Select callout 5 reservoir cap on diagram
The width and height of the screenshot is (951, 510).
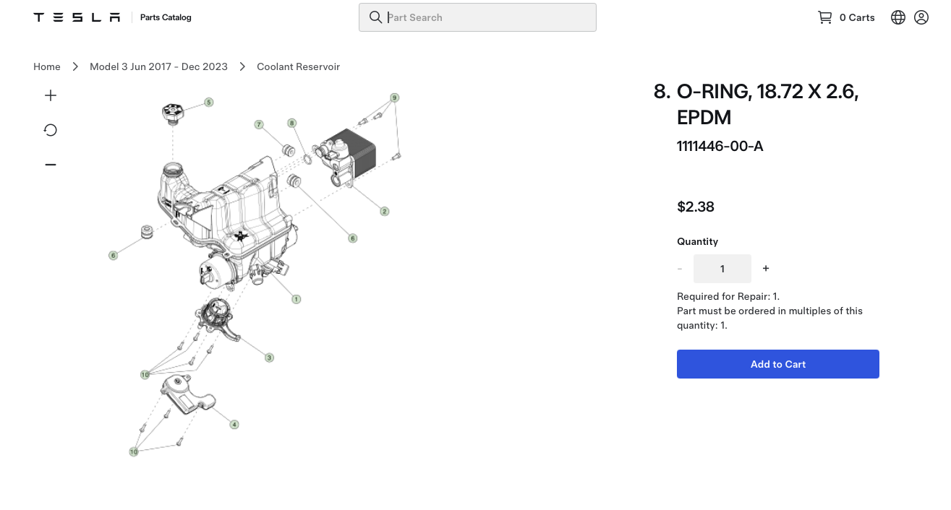click(x=209, y=103)
